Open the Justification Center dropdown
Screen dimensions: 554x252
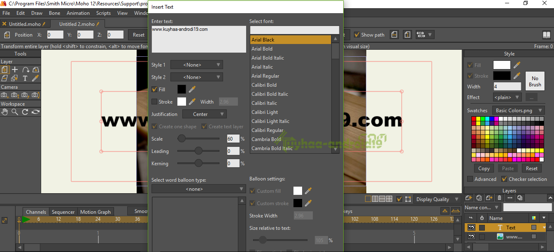205,114
